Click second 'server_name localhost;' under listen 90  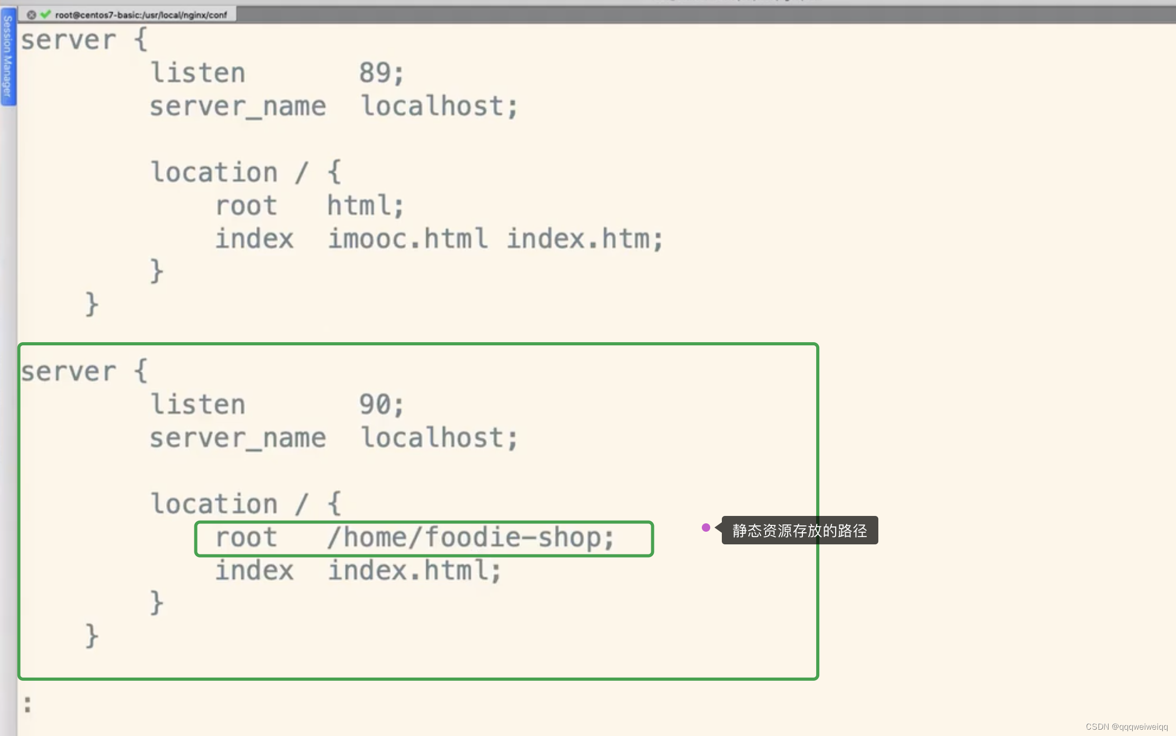[x=334, y=438]
